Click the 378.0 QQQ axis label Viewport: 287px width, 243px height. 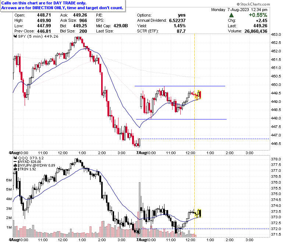[276, 159]
